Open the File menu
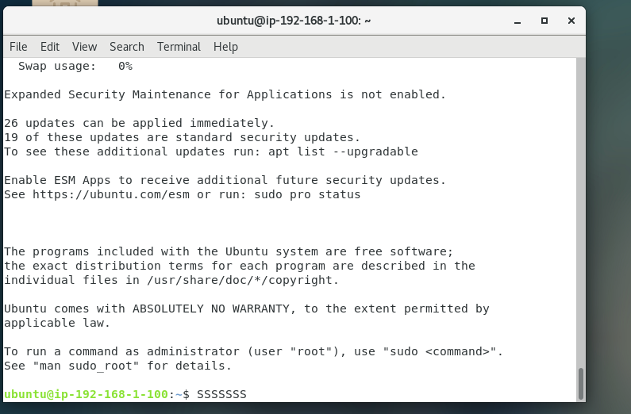Image resolution: width=631 pixels, height=414 pixels. pos(18,47)
